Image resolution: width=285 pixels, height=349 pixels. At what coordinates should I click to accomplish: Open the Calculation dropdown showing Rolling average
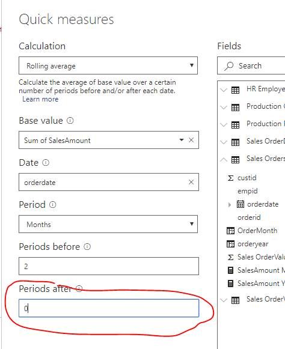coord(108,65)
